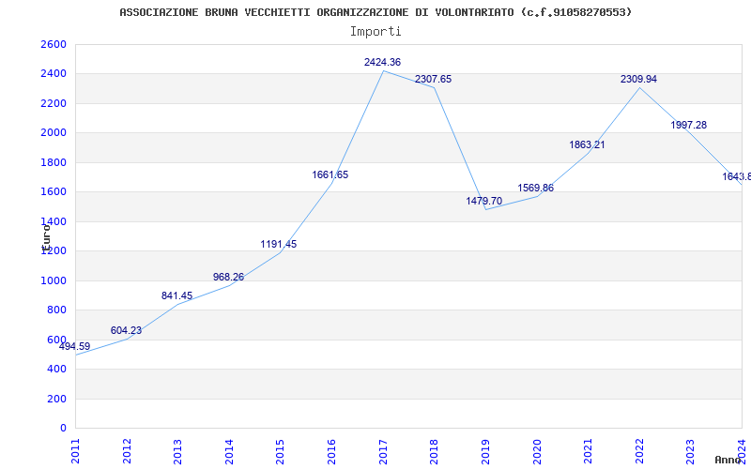The image size is (751, 469).
Task: Click the 2020 year axis label
Action: coord(537,451)
